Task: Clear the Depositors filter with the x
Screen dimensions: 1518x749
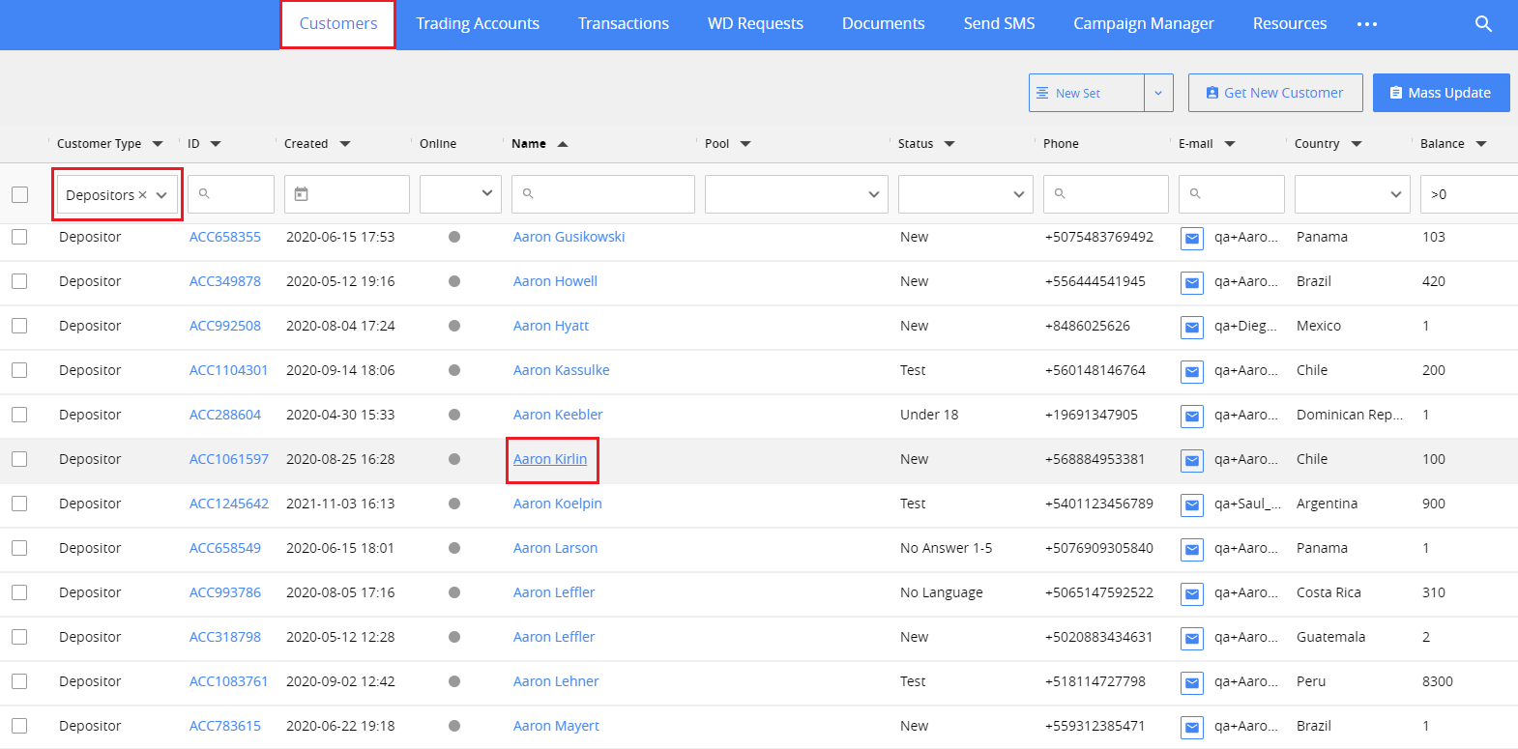Action: point(142,195)
